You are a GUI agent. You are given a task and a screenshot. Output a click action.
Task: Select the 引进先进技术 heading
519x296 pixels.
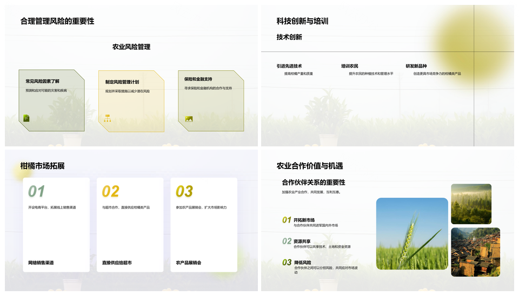pyautogui.click(x=289, y=66)
